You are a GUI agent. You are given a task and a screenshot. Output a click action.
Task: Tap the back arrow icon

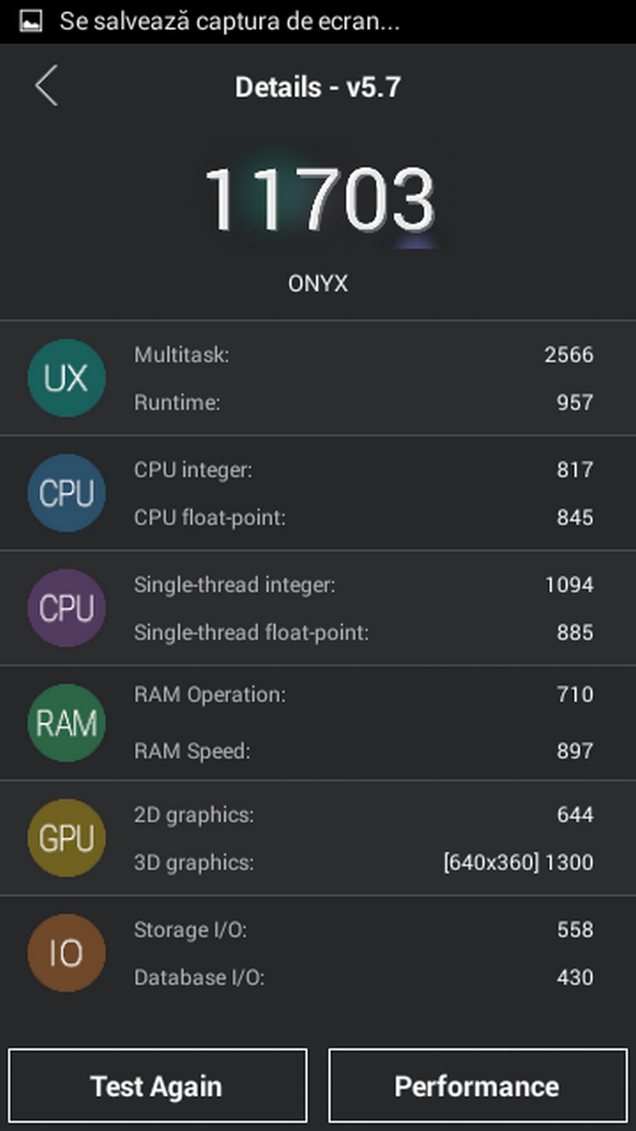[47, 86]
